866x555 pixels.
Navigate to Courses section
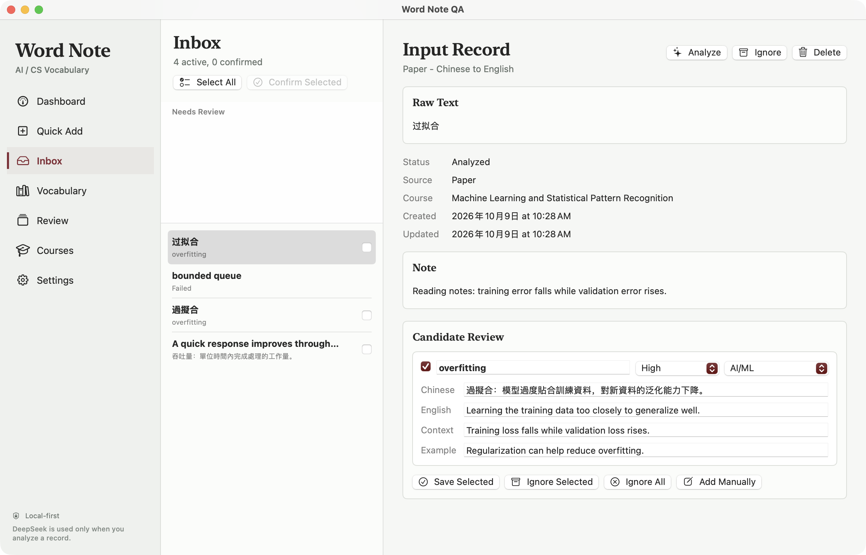(x=80, y=250)
